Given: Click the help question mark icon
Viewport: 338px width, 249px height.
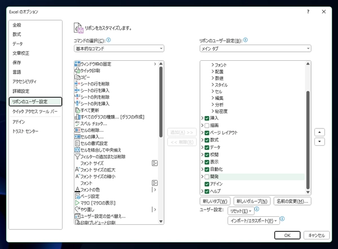Looking at the screenshot, I should 308,12.
